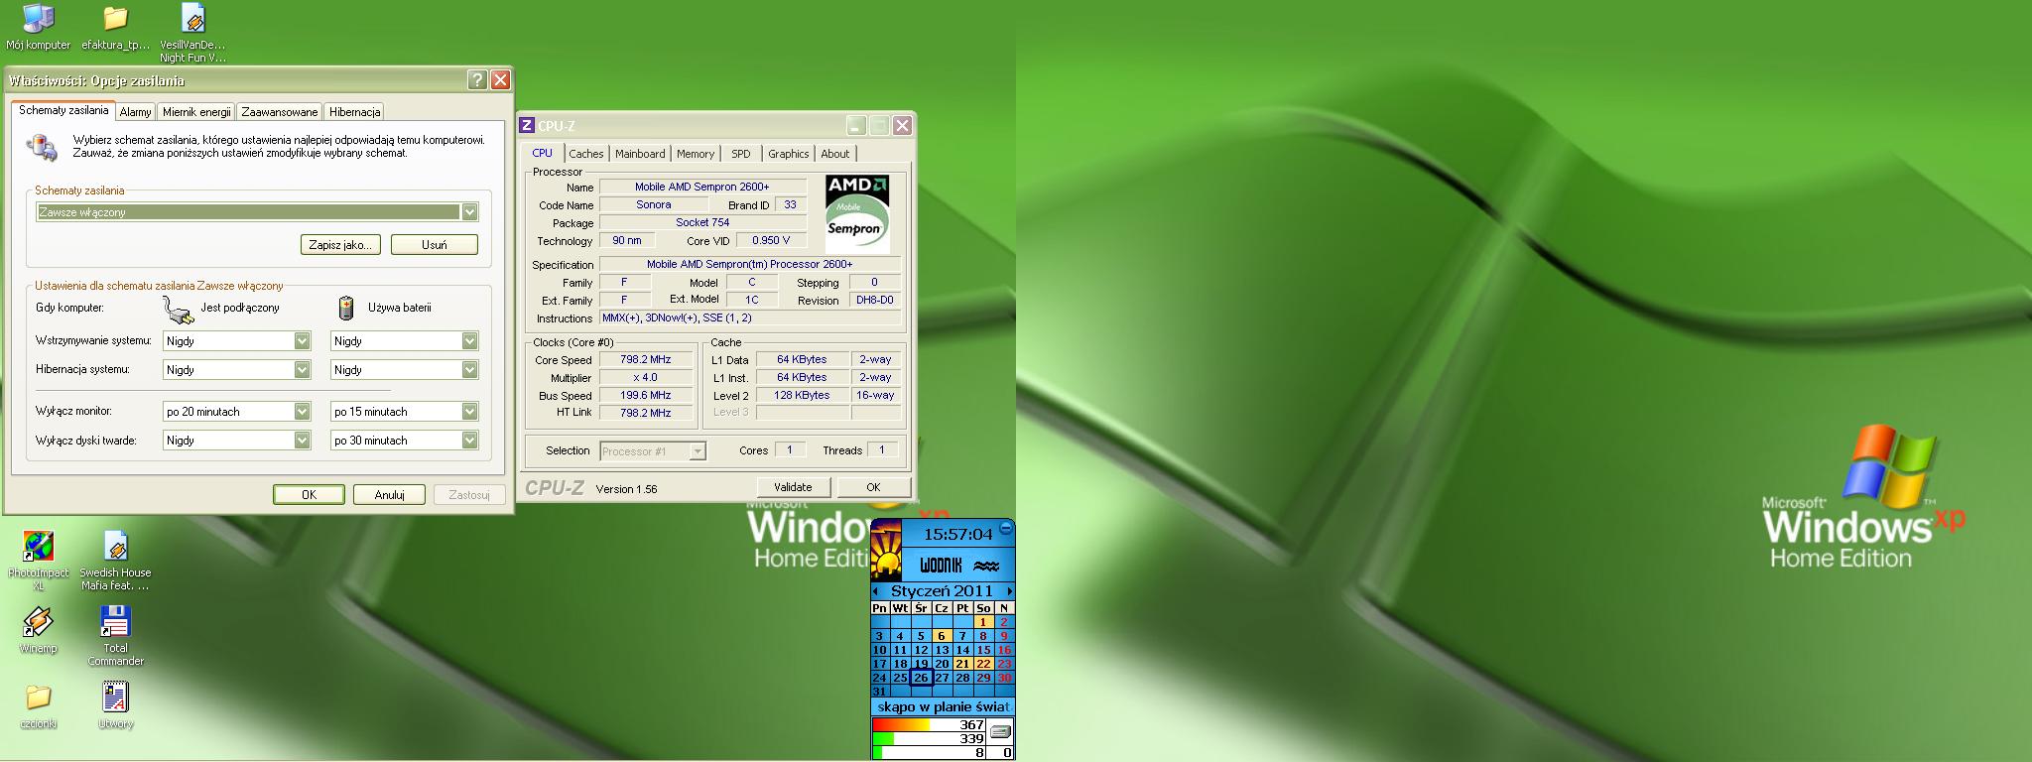Open battery Wyłącz dyski twarde dropdown
This screenshot has height=762, width=2032.
pos(469,441)
